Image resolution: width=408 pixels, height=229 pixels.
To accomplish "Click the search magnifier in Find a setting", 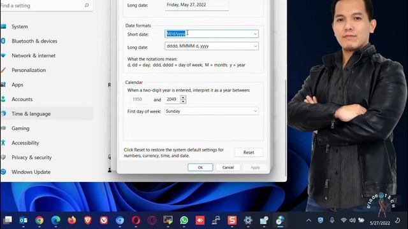I will click(x=87, y=5).
